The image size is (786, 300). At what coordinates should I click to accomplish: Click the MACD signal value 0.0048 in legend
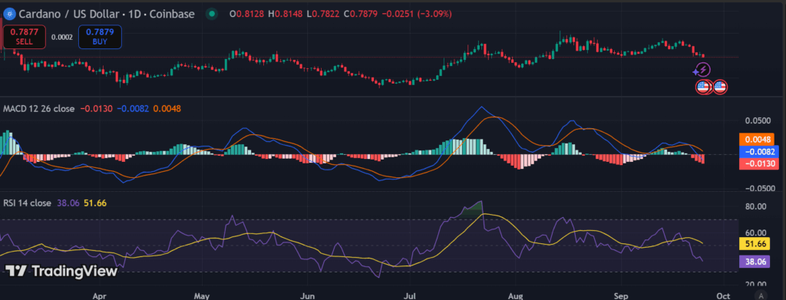(167, 109)
